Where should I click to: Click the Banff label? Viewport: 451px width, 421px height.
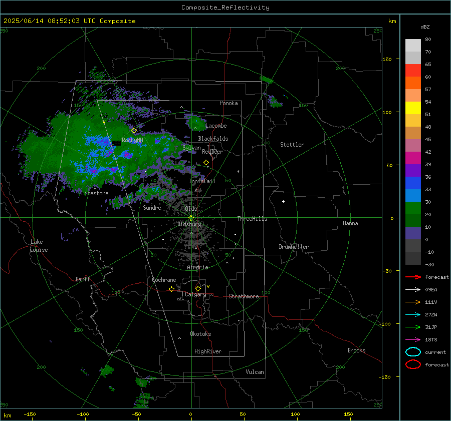pyautogui.click(x=83, y=279)
